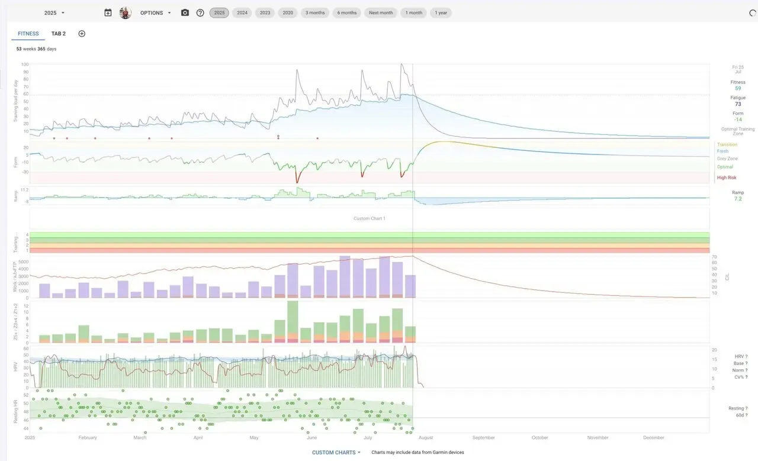This screenshot has height=461, width=758.
Task: Choose the 6 months range button
Action: [x=347, y=12]
